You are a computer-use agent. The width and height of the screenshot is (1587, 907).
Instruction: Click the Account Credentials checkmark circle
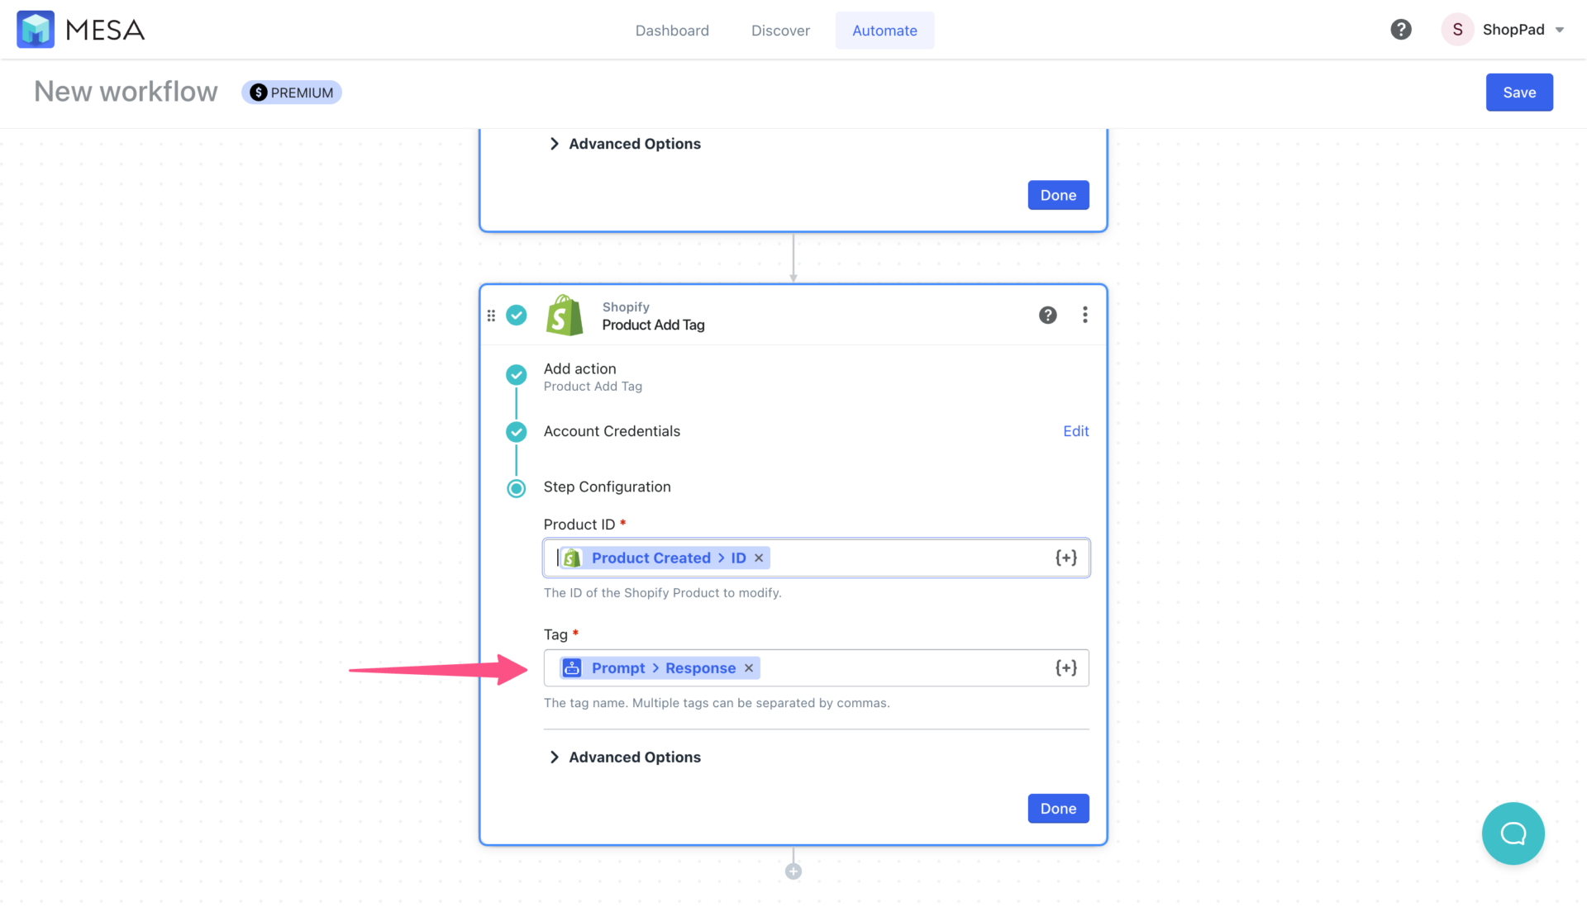pyautogui.click(x=516, y=431)
